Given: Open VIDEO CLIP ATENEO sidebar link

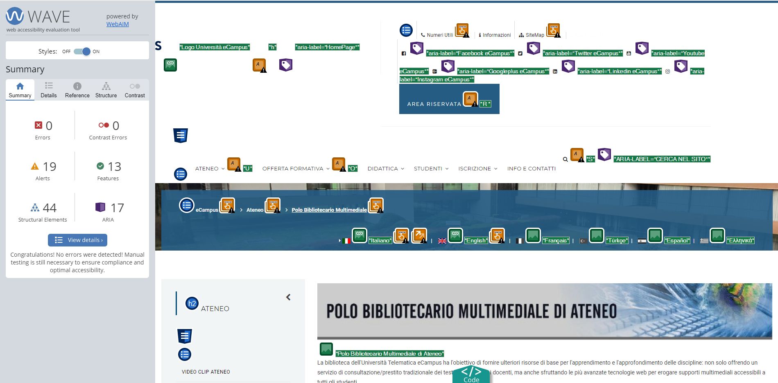Looking at the screenshot, I should pyautogui.click(x=206, y=372).
